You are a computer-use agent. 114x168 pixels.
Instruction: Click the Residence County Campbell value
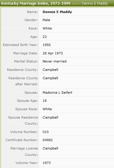coord(50,70)
